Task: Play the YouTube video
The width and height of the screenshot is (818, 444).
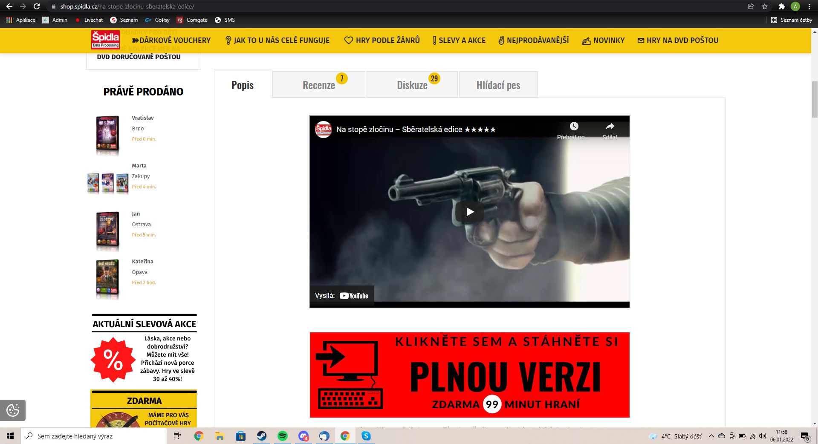Action: click(x=469, y=212)
